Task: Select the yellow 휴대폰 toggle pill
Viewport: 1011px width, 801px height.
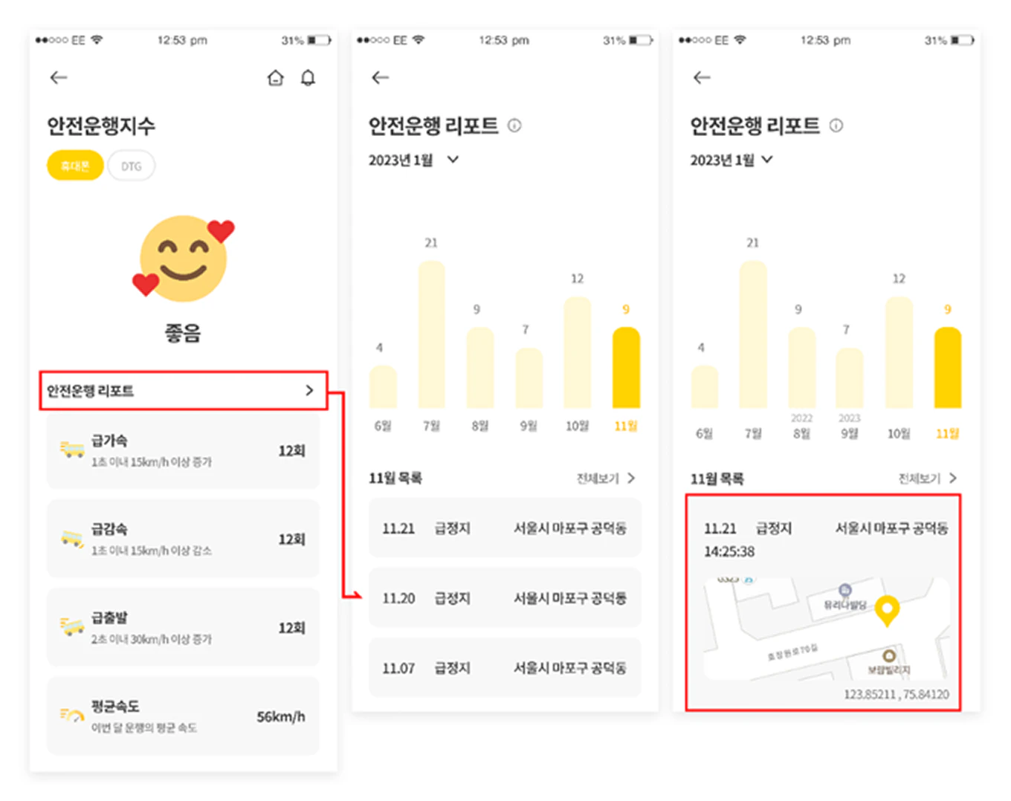Action: 74,166
